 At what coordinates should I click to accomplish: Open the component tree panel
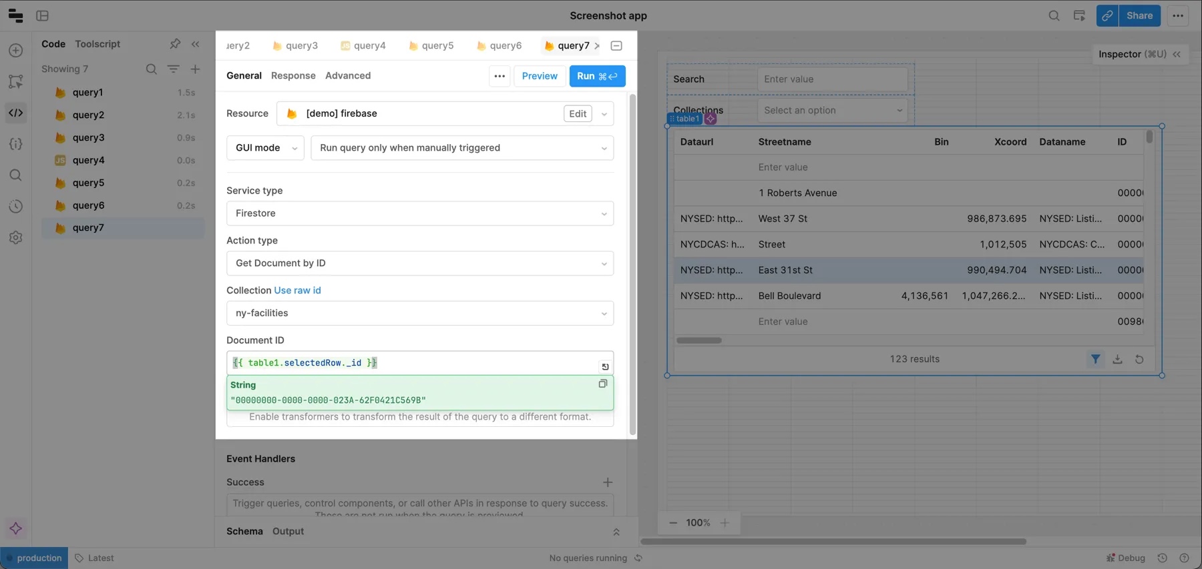[x=16, y=81]
